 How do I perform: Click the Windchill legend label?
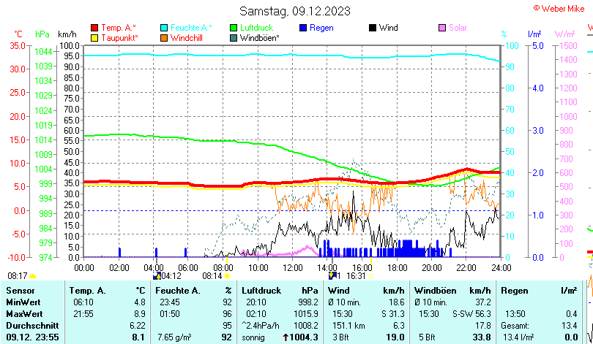click(187, 37)
